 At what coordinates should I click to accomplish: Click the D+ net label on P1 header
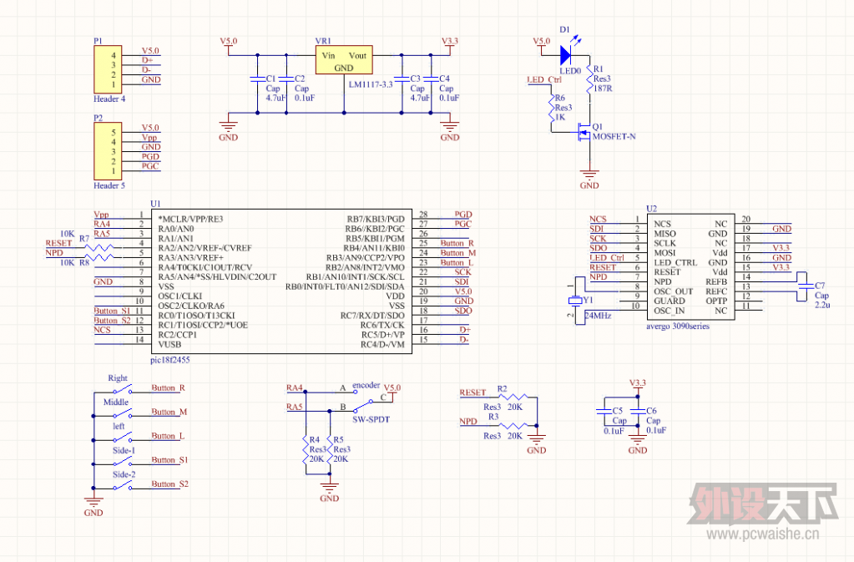147,60
